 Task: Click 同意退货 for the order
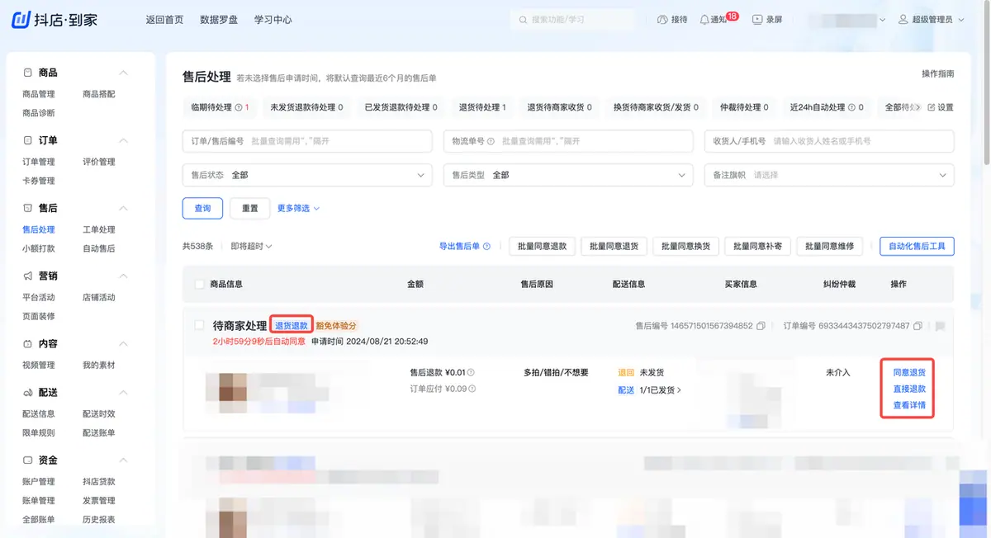tap(909, 372)
